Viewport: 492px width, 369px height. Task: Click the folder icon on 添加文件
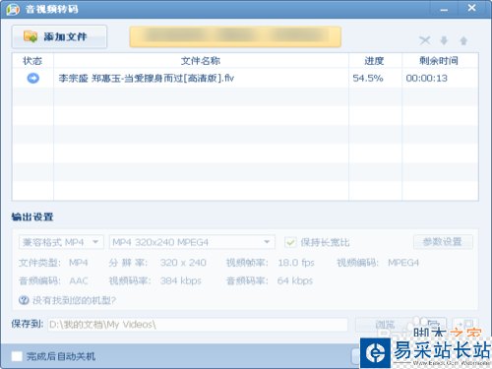tap(31, 36)
